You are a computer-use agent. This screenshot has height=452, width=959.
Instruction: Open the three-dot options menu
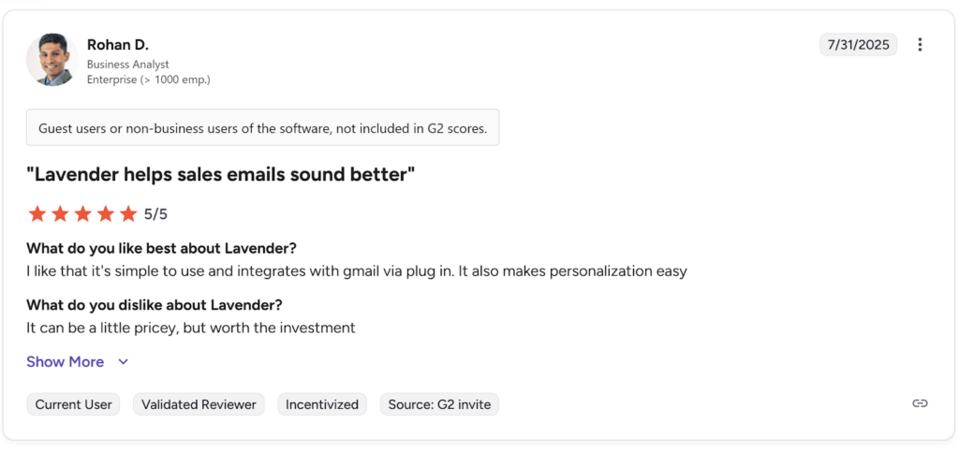coord(920,45)
